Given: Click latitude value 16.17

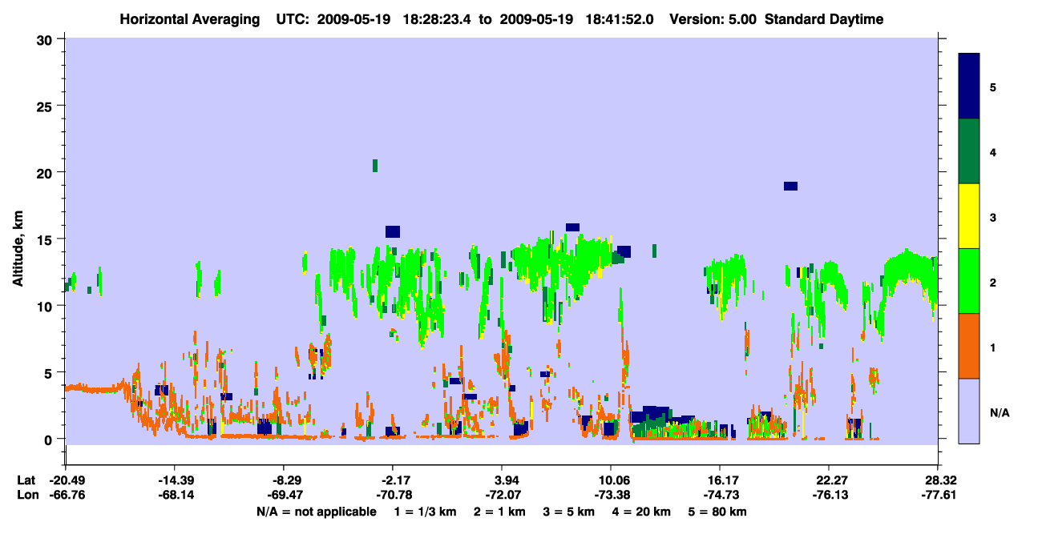Looking at the screenshot, I should pos(720,480).
